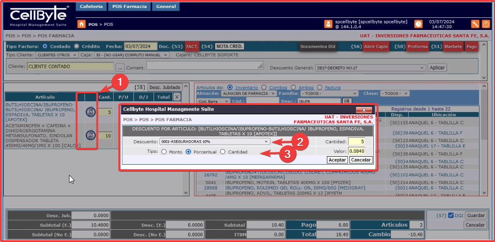Click Documentos DGI button
Image resolution: width=495 pixels, height=242 pixels.
(x=318, y=46)
